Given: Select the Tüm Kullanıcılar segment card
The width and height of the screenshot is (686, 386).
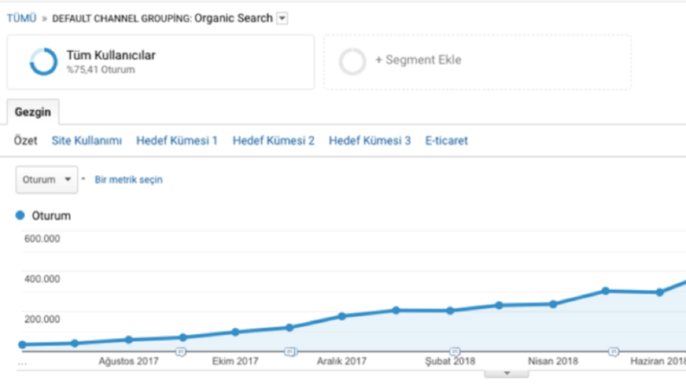Looking at the screenshot, I should [161, 62].
